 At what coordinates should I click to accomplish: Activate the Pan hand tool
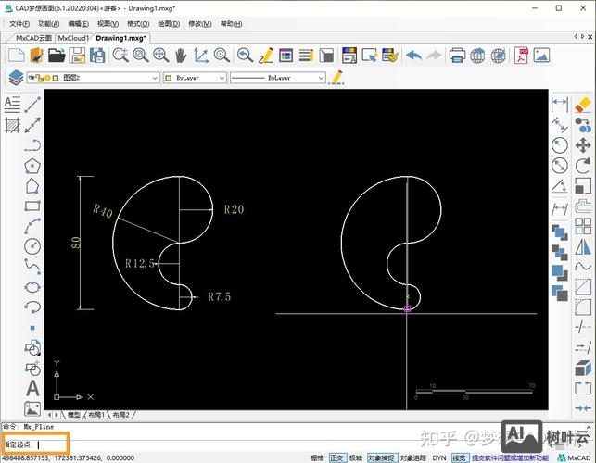[x=181, y=56]
